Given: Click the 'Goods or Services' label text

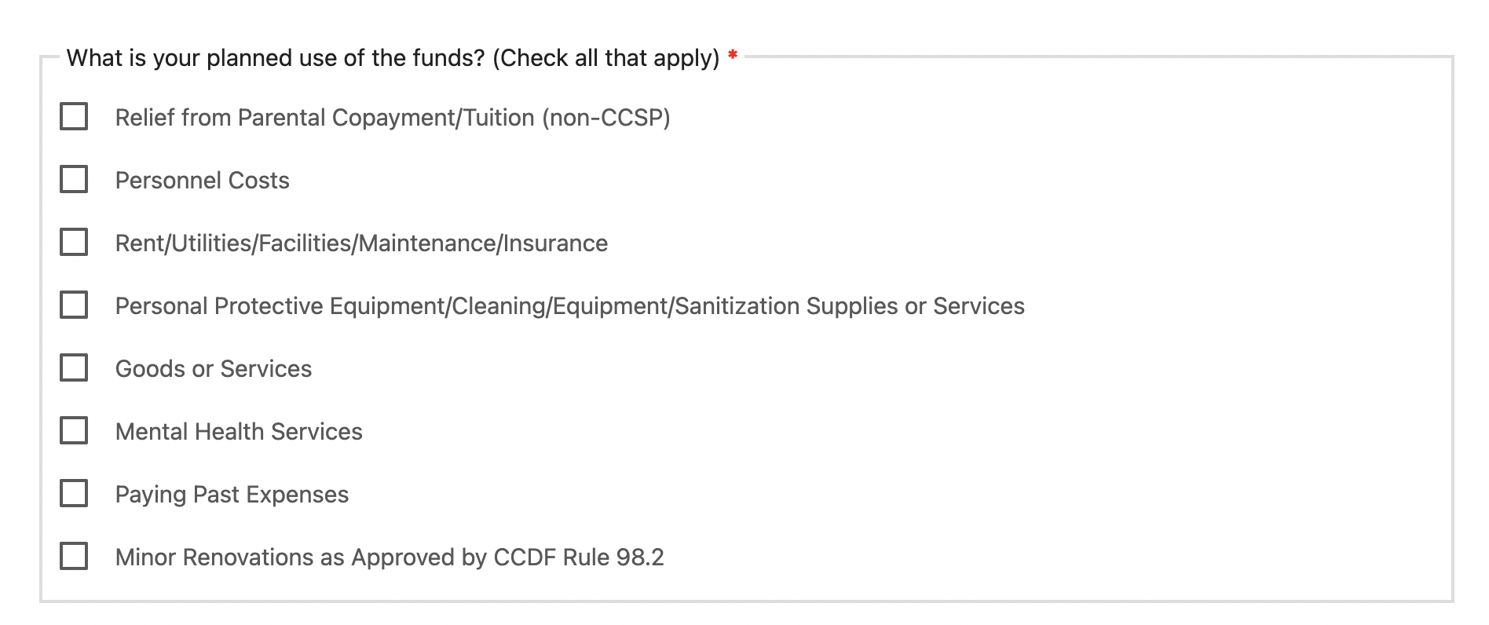Looking at the screenshot, I should click(214, 369).
